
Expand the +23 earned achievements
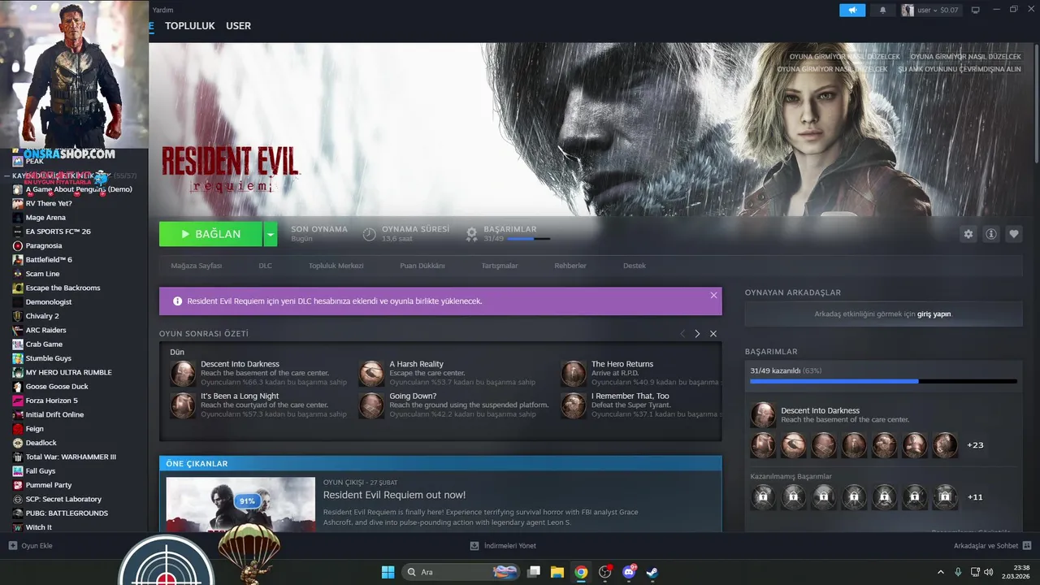click(x=975, y=445)
